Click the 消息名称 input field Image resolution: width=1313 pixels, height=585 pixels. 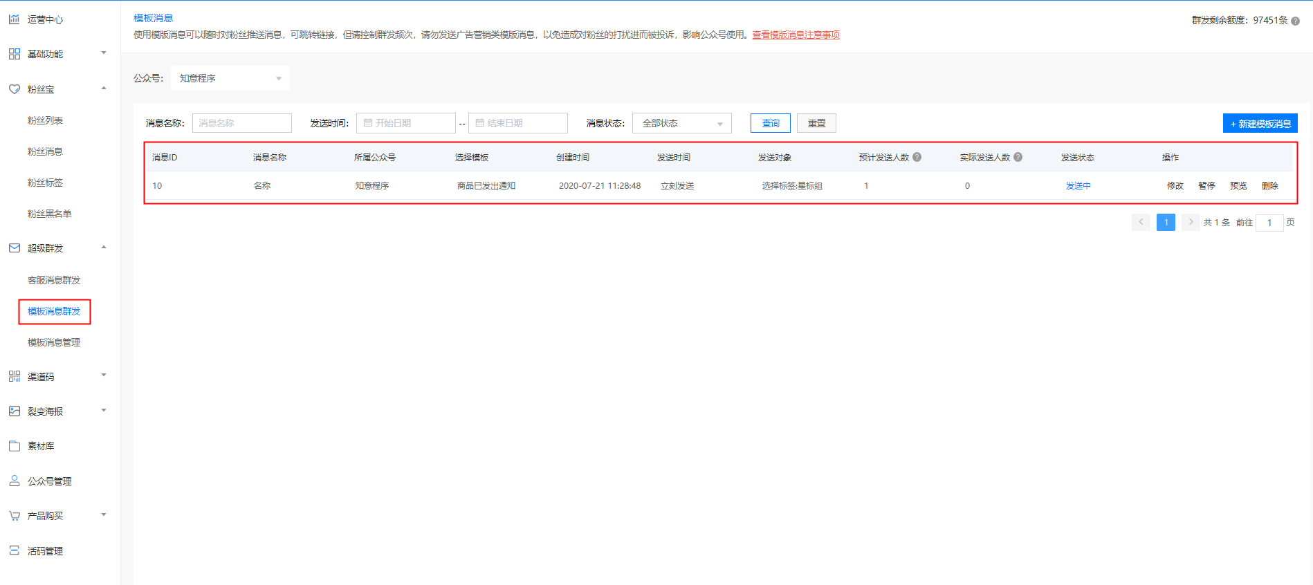241,123
